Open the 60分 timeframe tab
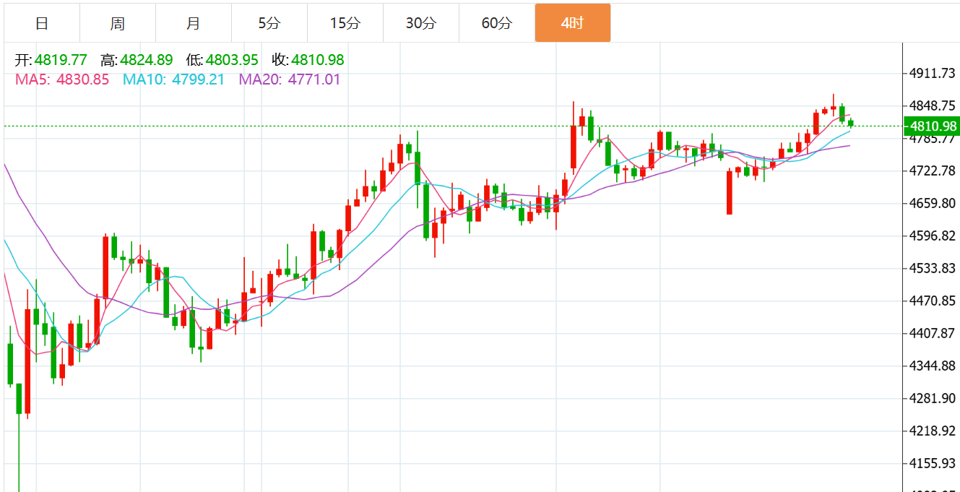 click(x=497, y=23)
